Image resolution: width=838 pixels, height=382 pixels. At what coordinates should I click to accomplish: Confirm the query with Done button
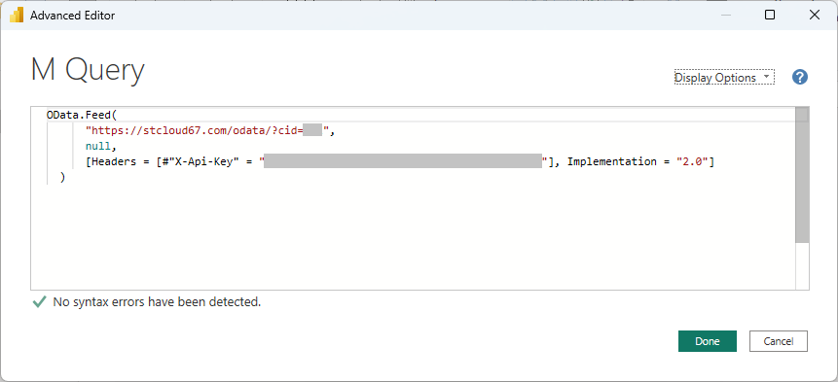point(707,341)
